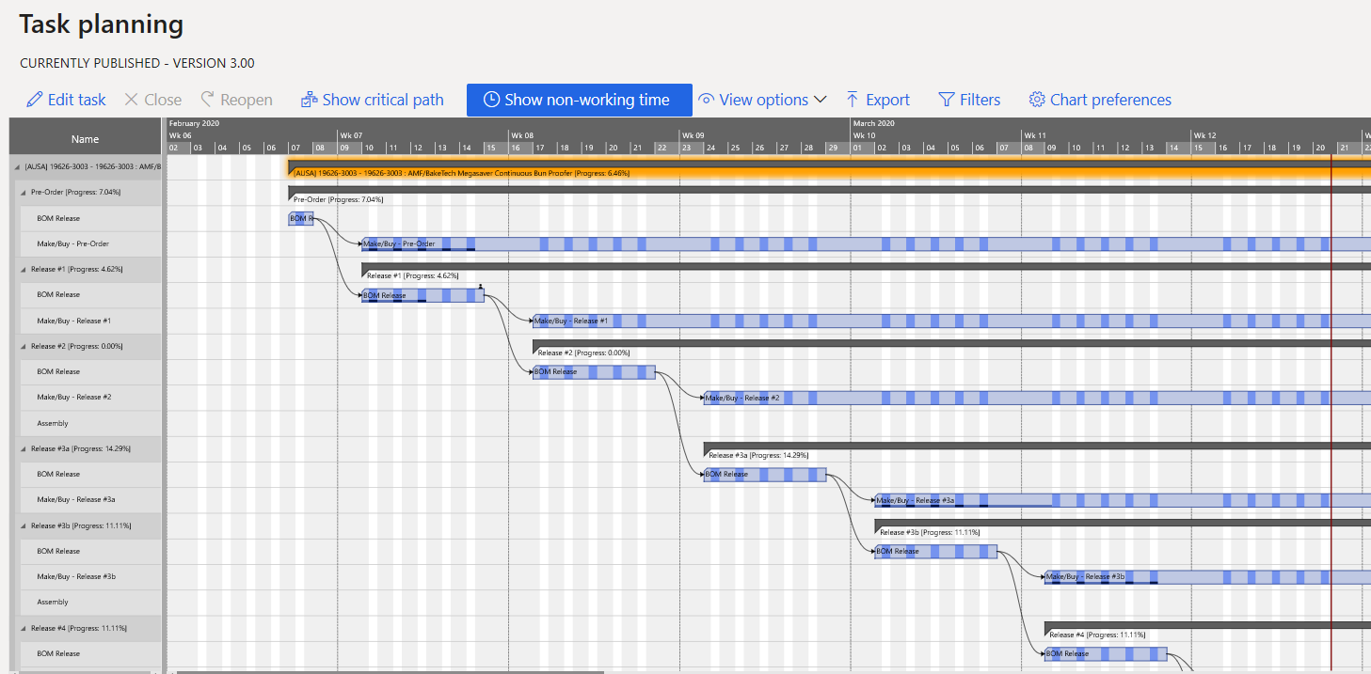The height and width of the screenshot is (674, 1371).
Task: Click the horizontal scrollbar at the bottom
Action: (391, 671)
